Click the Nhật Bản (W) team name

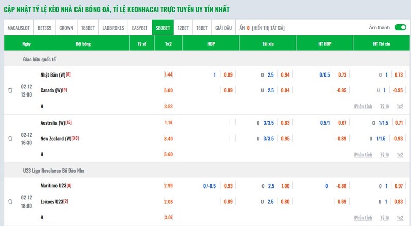click(52, 75)
